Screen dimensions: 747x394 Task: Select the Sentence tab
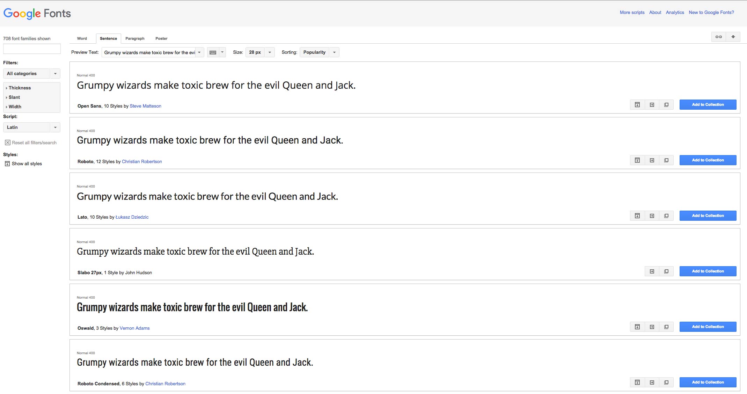(x=109, y=38)
